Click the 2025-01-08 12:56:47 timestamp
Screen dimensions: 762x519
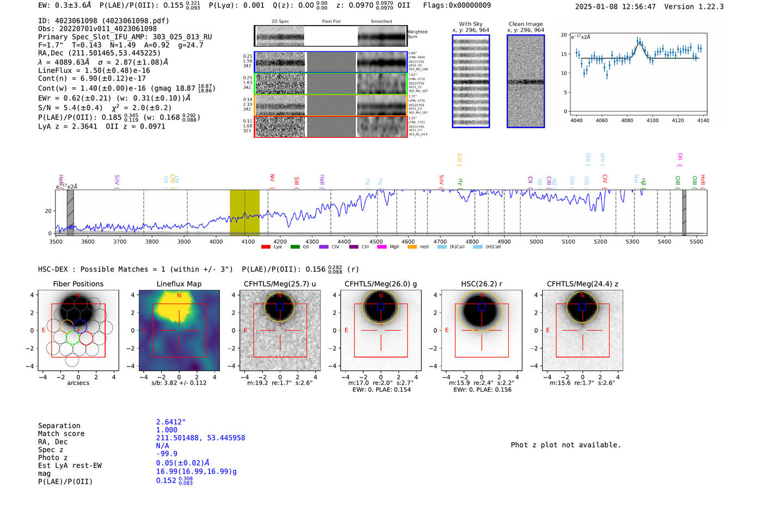pyautogui.click(x=616, y=7)
